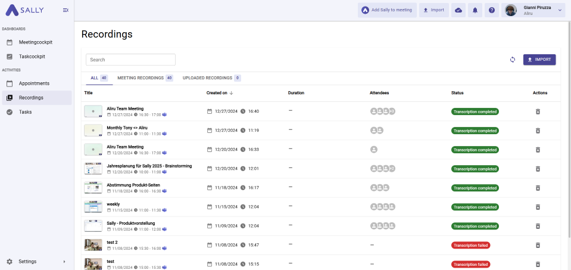Image resolution: width=571 pixels, height=270 pixels.
Task: Expand Settings submenu
Action: pos(64,262)
